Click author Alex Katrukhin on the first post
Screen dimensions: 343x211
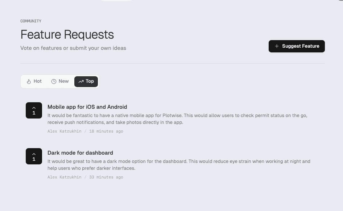[64, 131]
